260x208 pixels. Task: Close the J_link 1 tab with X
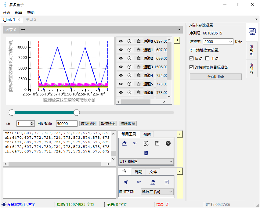[x=19, y=20]
